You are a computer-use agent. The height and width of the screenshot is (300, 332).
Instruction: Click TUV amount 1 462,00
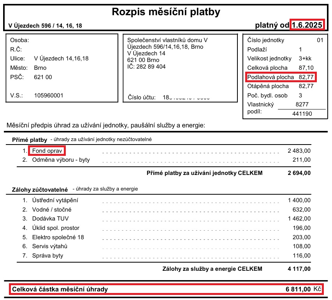pyautogui.click(x=299, y=219)
